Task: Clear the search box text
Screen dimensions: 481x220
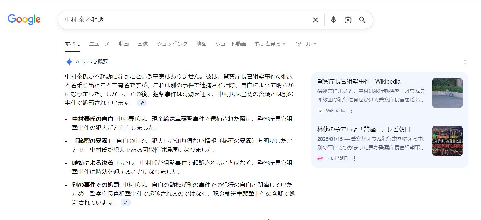Action: (315, 20)
